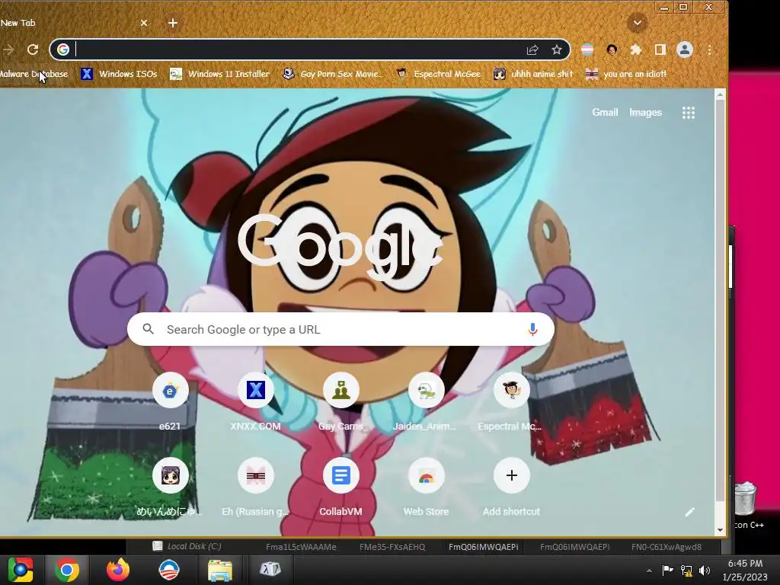Open the Espectral McGee bookmark
Viewport: 780px width, 585px height.
[x=438, y=74]
